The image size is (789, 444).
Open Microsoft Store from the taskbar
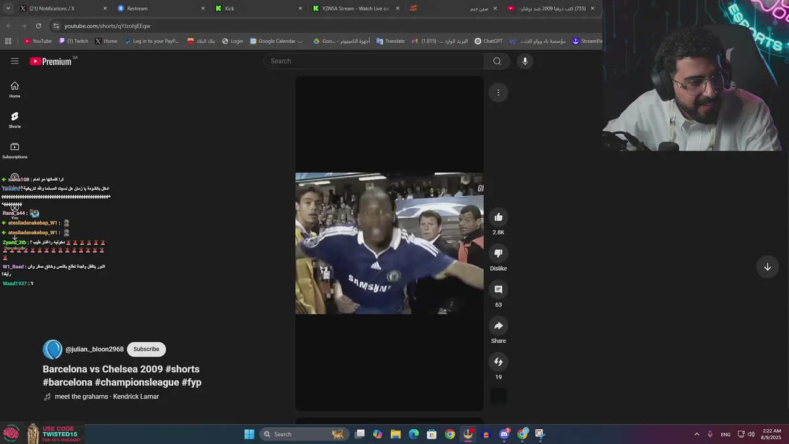[432, 434]
